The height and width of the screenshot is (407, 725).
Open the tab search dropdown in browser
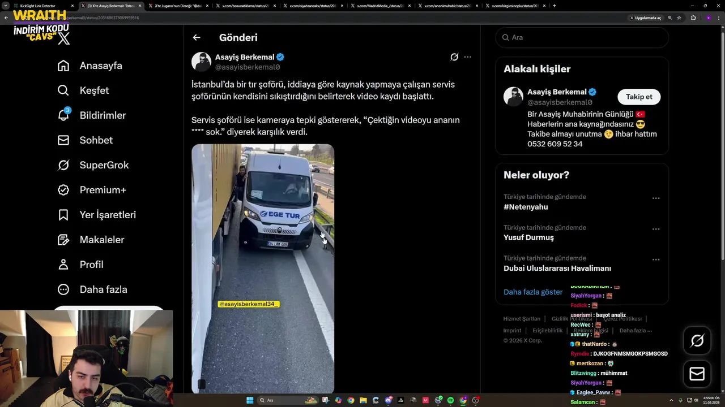6,6
